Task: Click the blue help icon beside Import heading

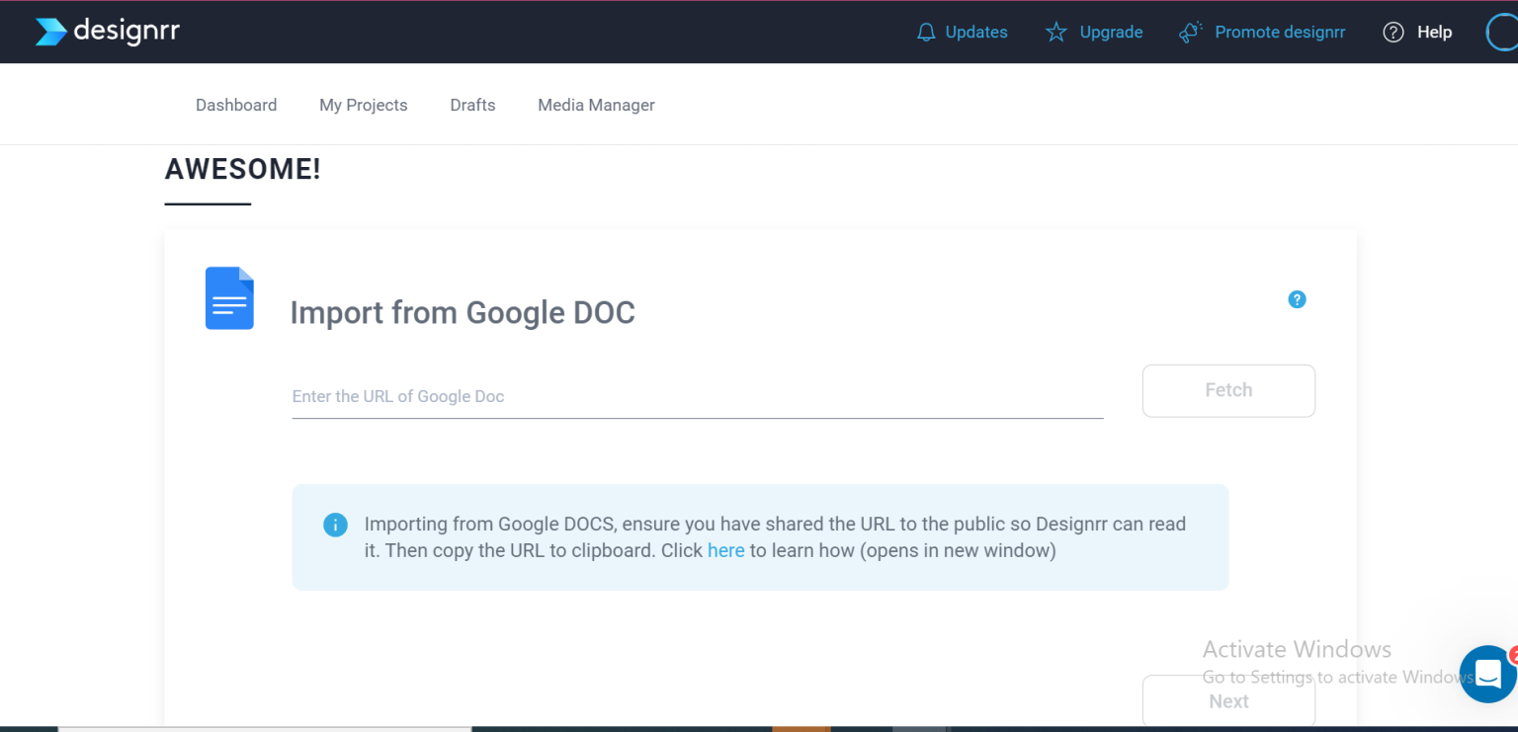Action: click(x=1297, y=299)
